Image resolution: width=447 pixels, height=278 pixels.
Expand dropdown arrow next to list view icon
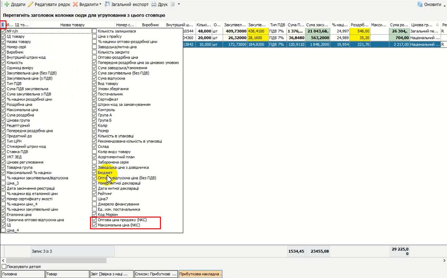click(x=179, y=4)
